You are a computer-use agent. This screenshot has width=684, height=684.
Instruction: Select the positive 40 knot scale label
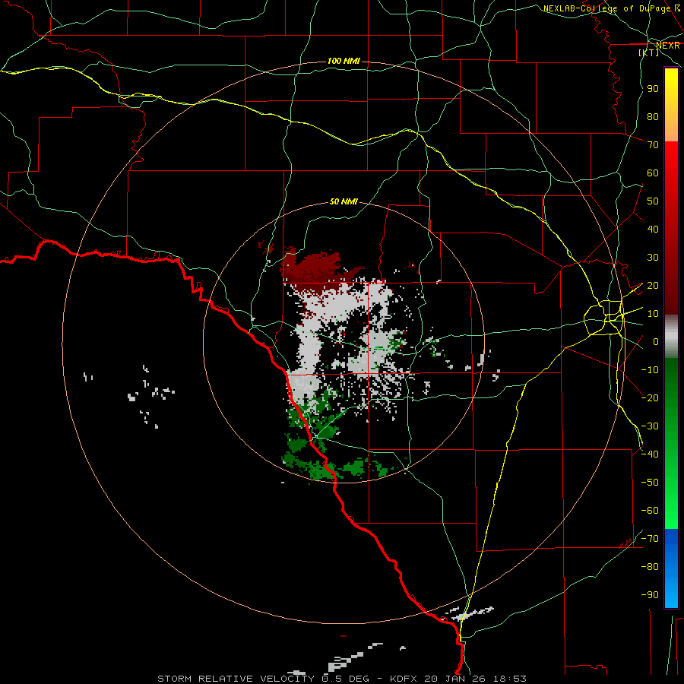point(653,230)
